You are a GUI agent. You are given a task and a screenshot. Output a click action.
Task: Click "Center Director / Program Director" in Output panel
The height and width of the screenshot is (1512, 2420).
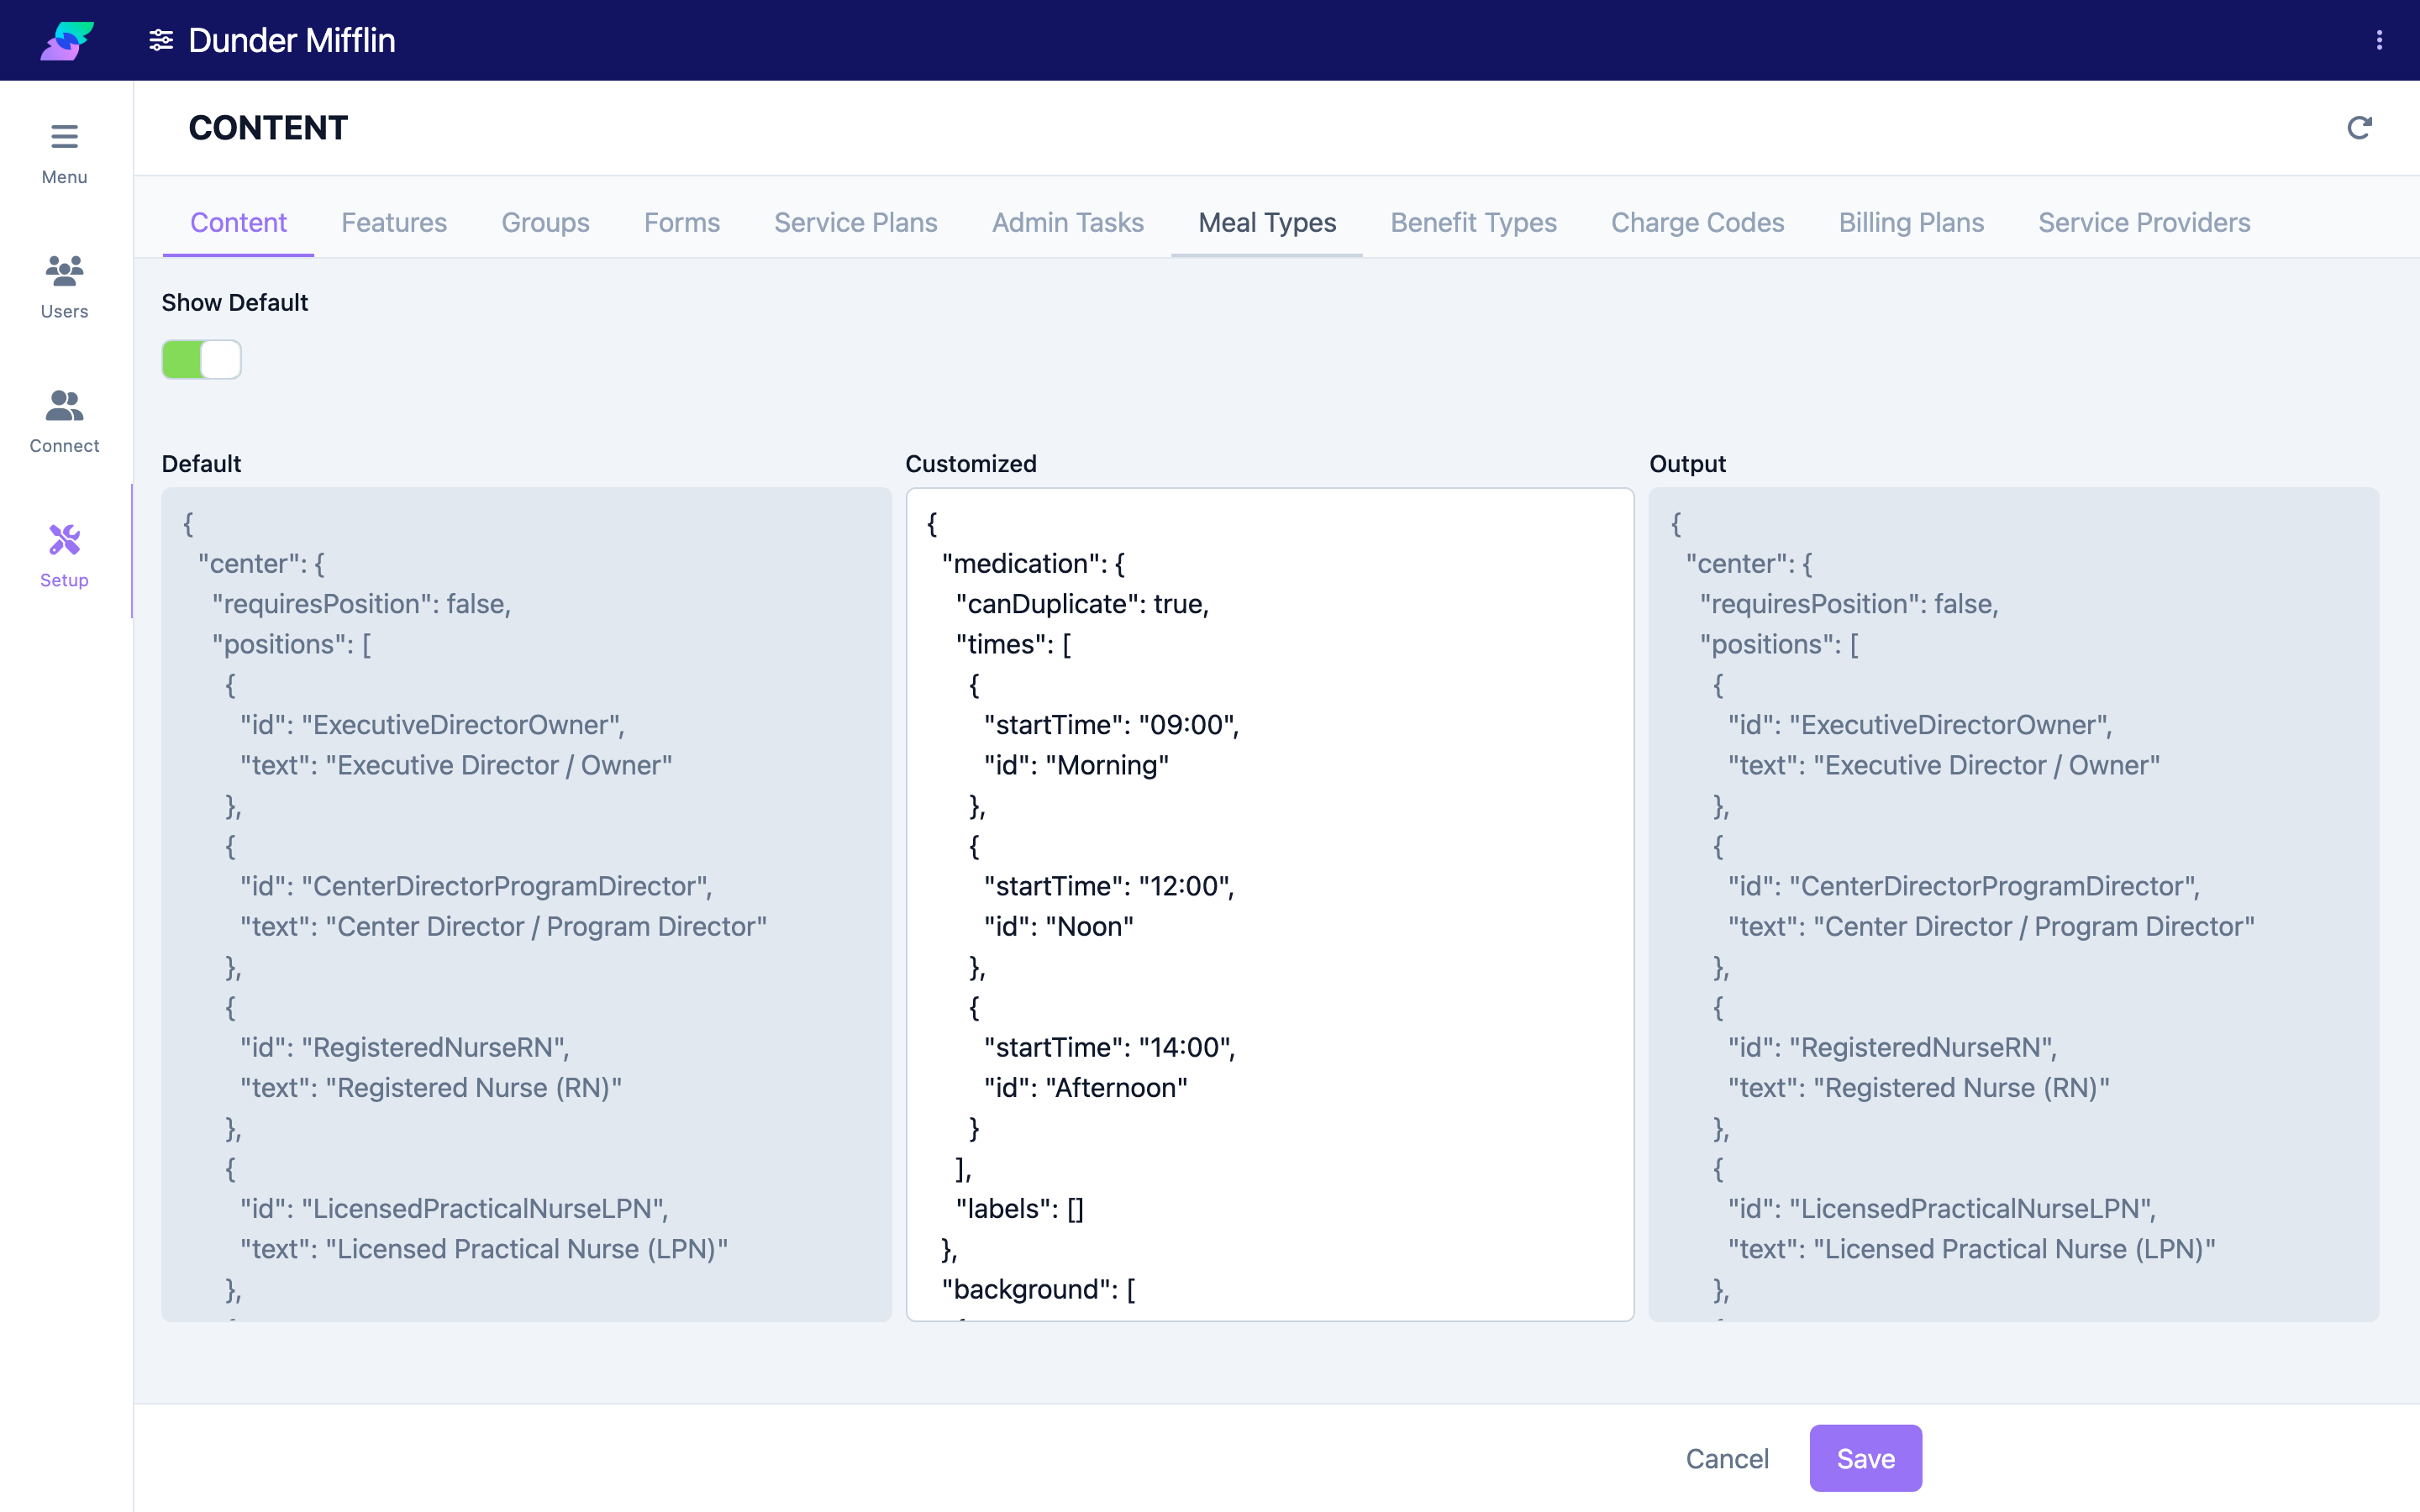pos(2034,926)
